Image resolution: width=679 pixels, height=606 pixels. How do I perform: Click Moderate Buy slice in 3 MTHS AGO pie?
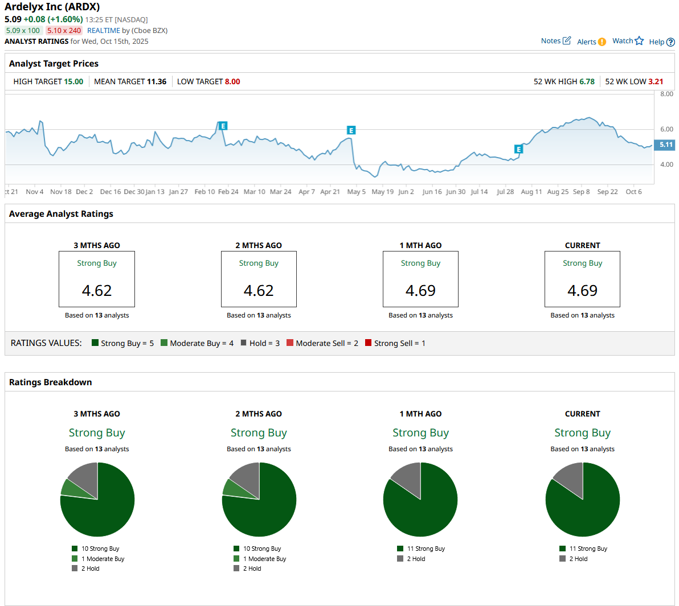(71, 488)
